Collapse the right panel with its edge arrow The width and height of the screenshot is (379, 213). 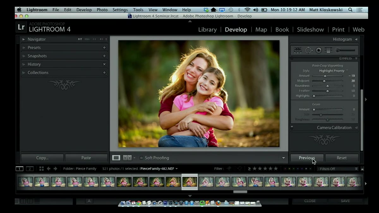tap(366, 100)
